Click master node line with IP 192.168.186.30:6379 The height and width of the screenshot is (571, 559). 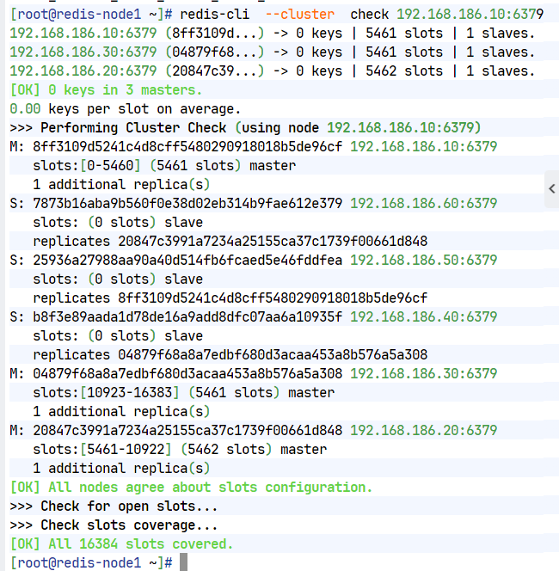click(253, 374)
